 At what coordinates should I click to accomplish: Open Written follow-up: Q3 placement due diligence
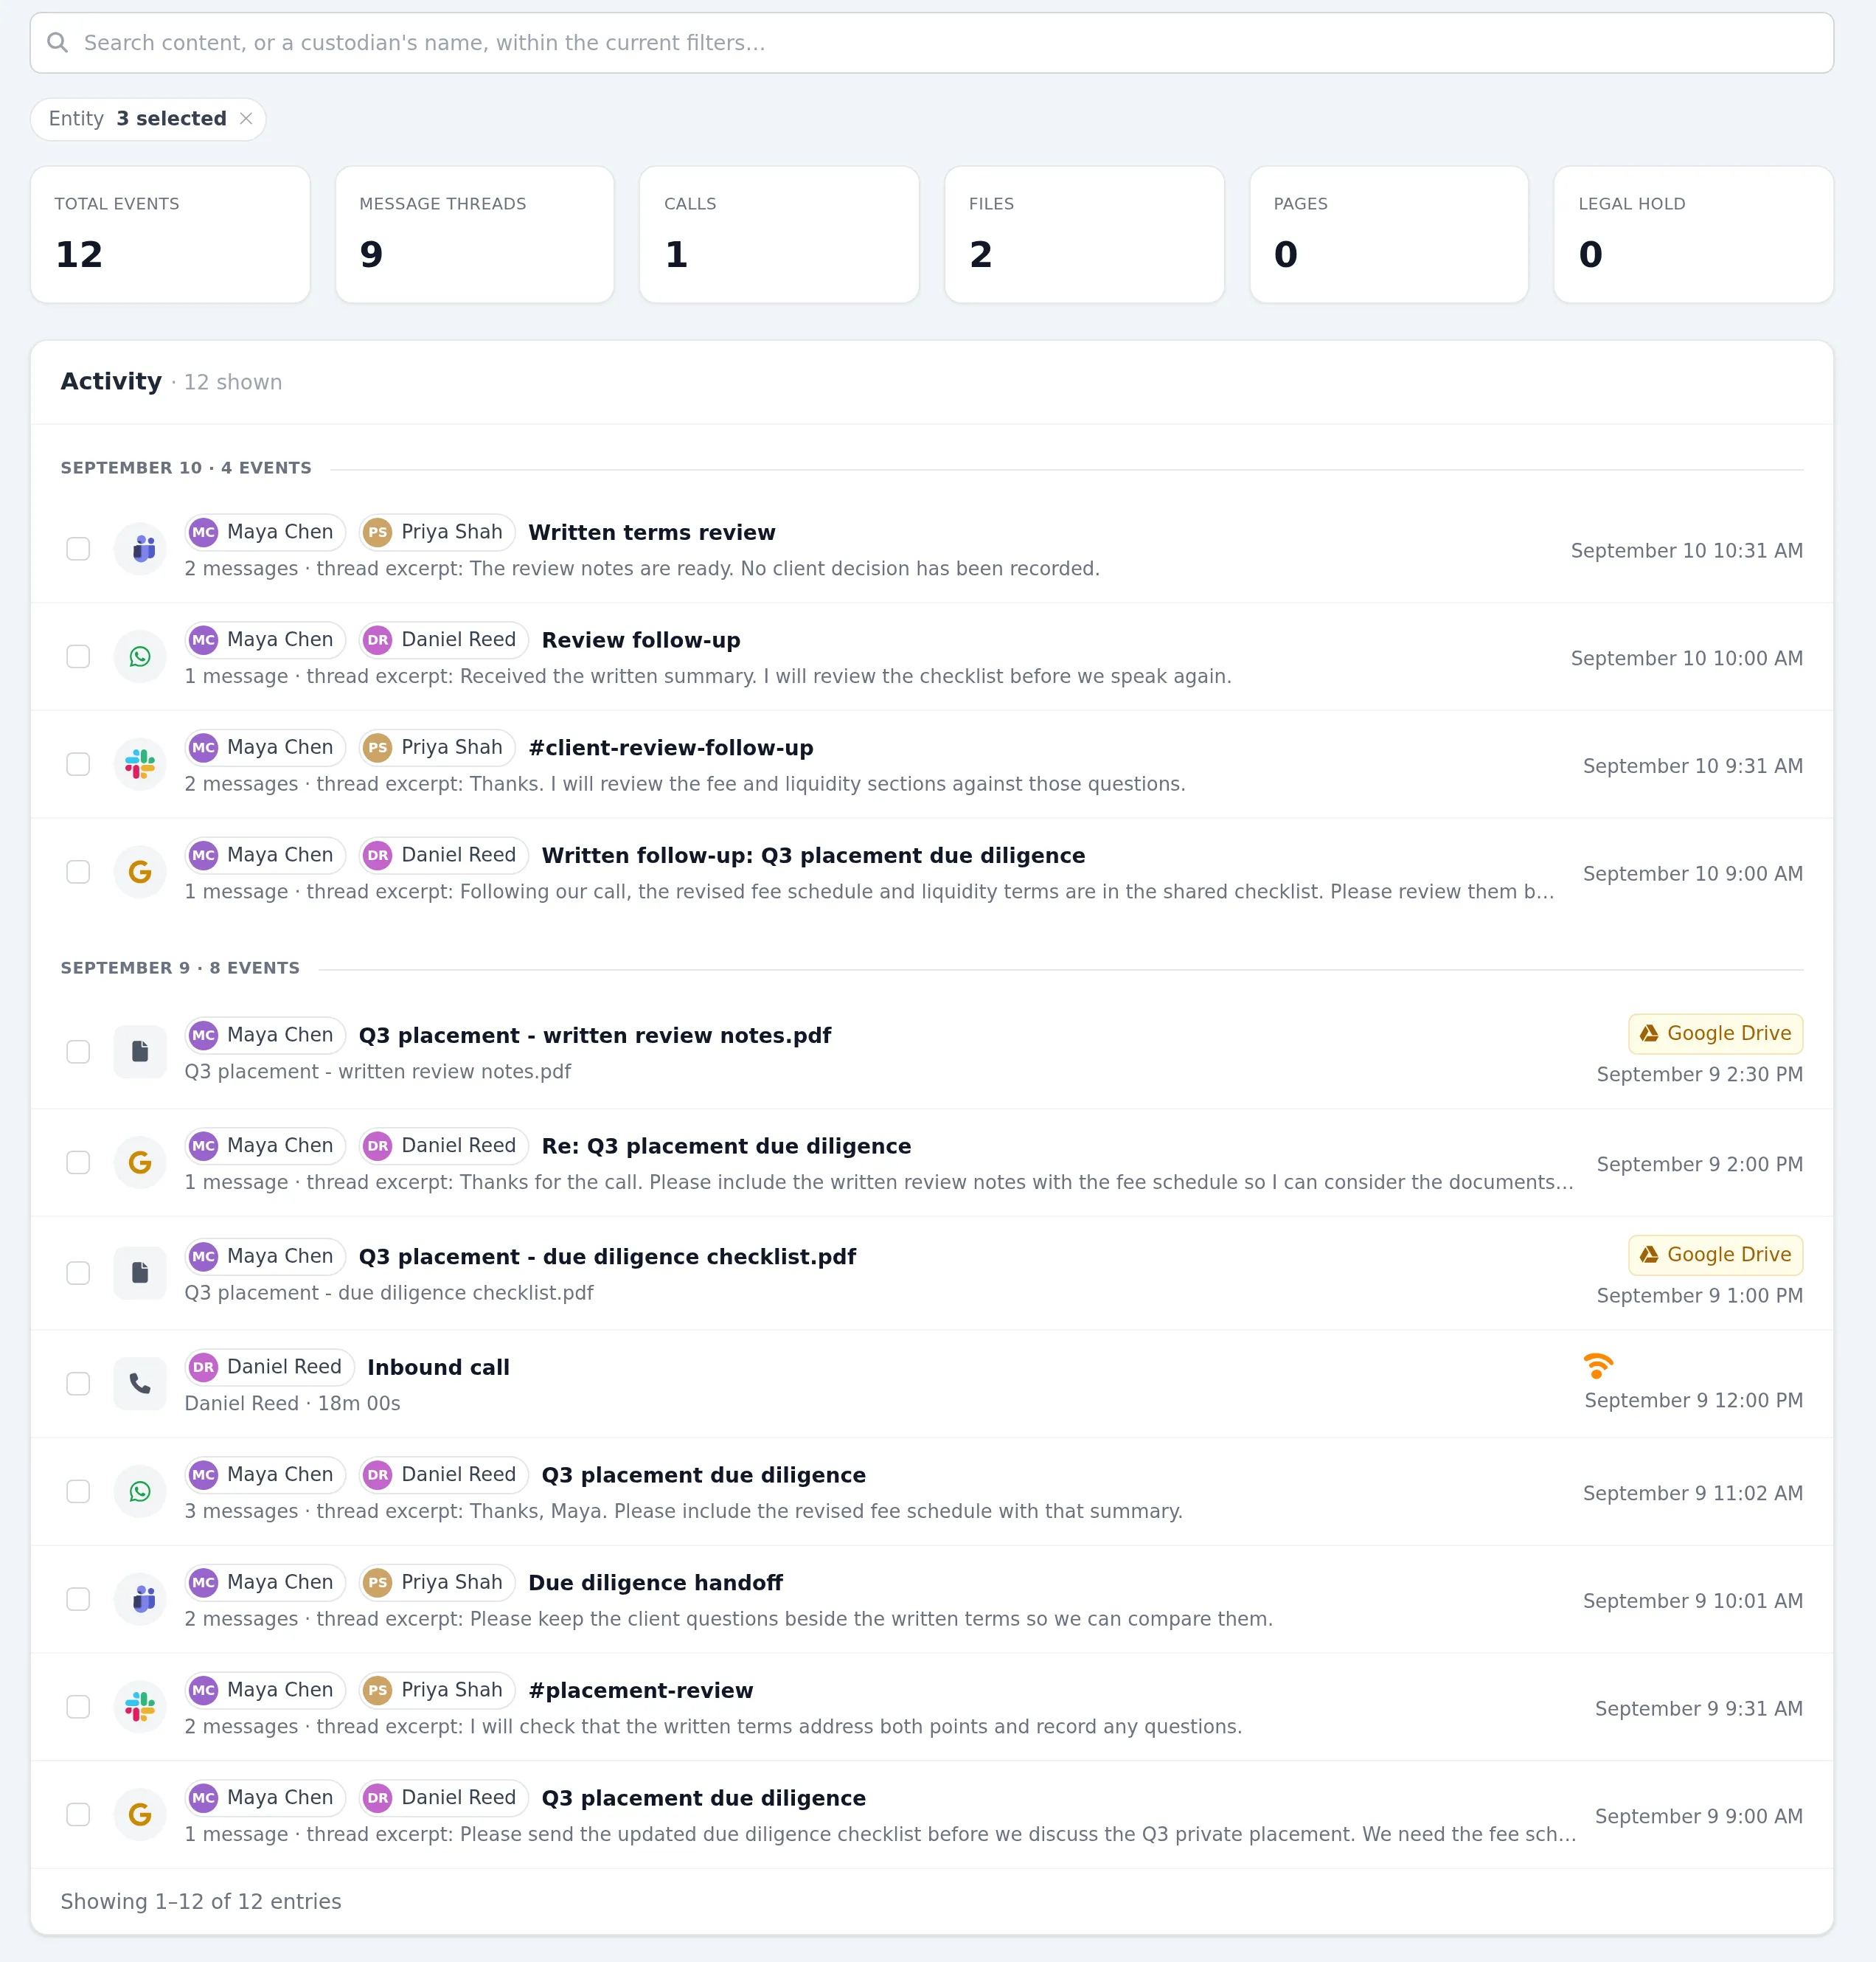[x=813, y=856]
